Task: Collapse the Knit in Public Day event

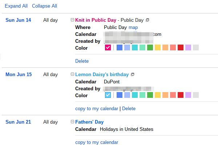Action: pos(72,20)
